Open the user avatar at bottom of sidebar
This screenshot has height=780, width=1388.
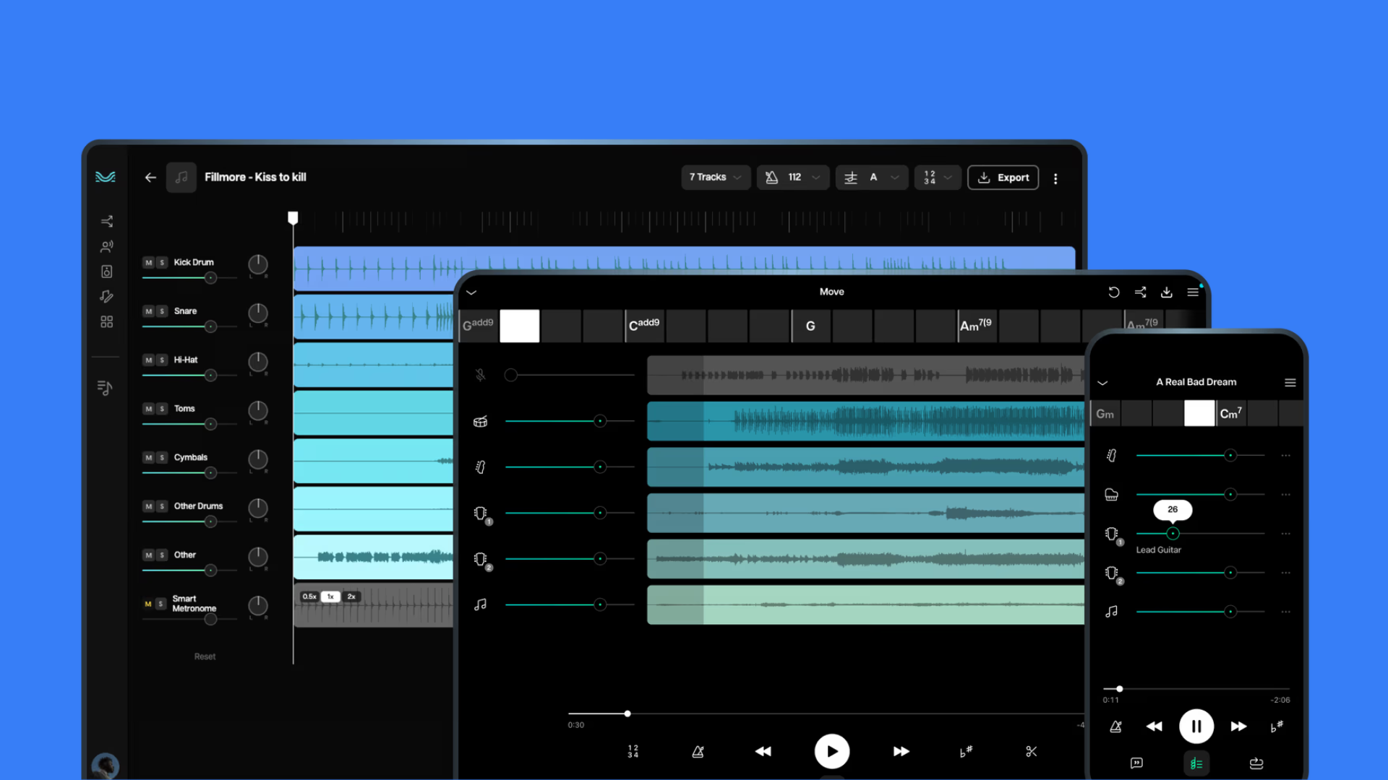click(x=106, y=766)
